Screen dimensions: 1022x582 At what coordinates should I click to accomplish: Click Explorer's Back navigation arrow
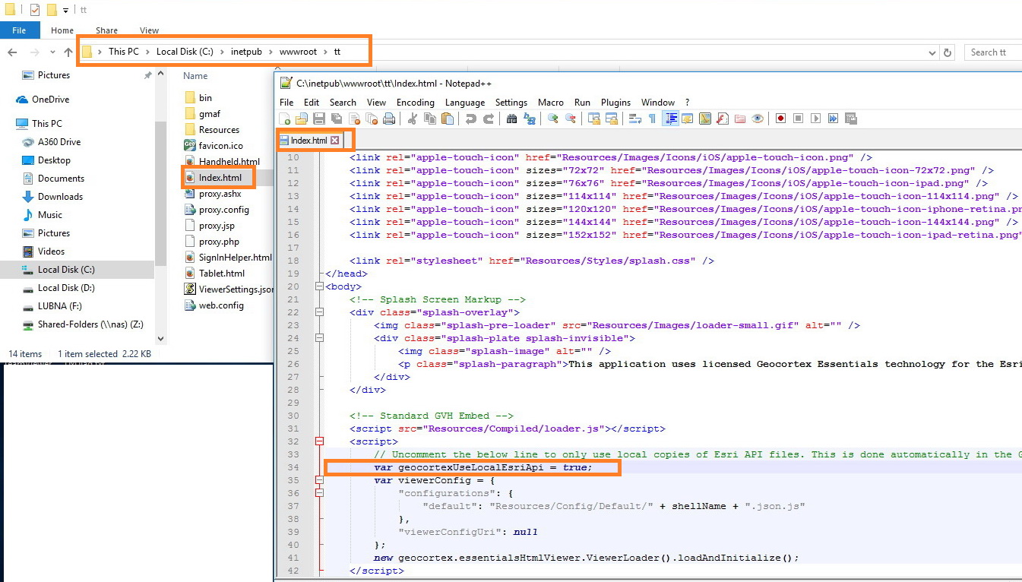12,52
